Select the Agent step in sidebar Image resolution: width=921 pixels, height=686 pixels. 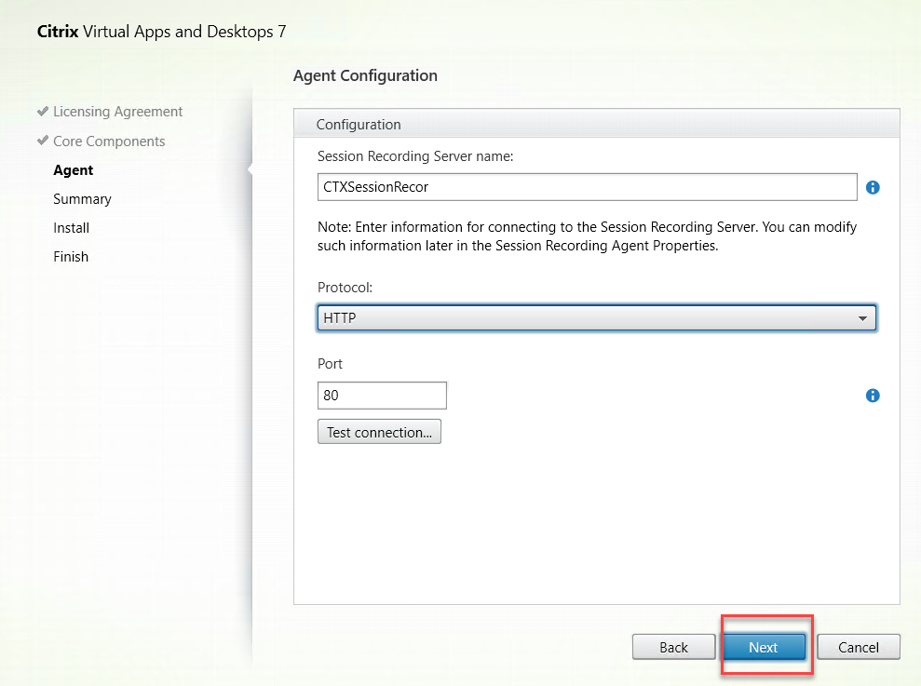click(74, 170)
